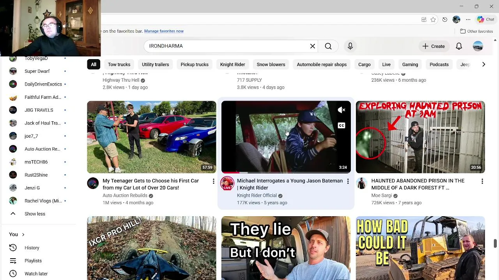Open the Copilot Chat button
The width and height of the screenshot is (499, 280).
pyautogui.click(x=486, y=19)
